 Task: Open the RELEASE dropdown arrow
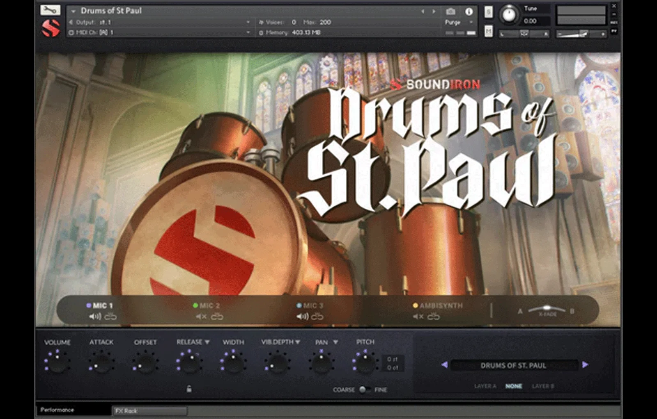[x=207, y=342]
